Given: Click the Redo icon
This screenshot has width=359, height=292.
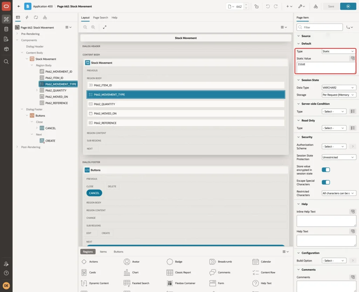Looking at the screenshot, I should [276, 6].
